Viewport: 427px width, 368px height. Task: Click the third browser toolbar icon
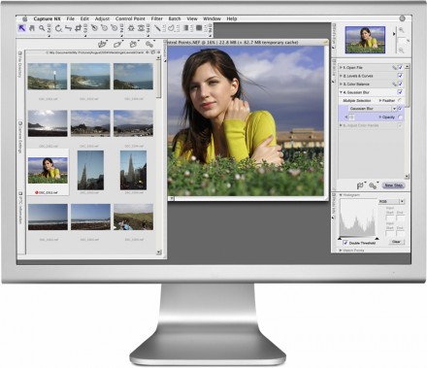click(134, 44)
